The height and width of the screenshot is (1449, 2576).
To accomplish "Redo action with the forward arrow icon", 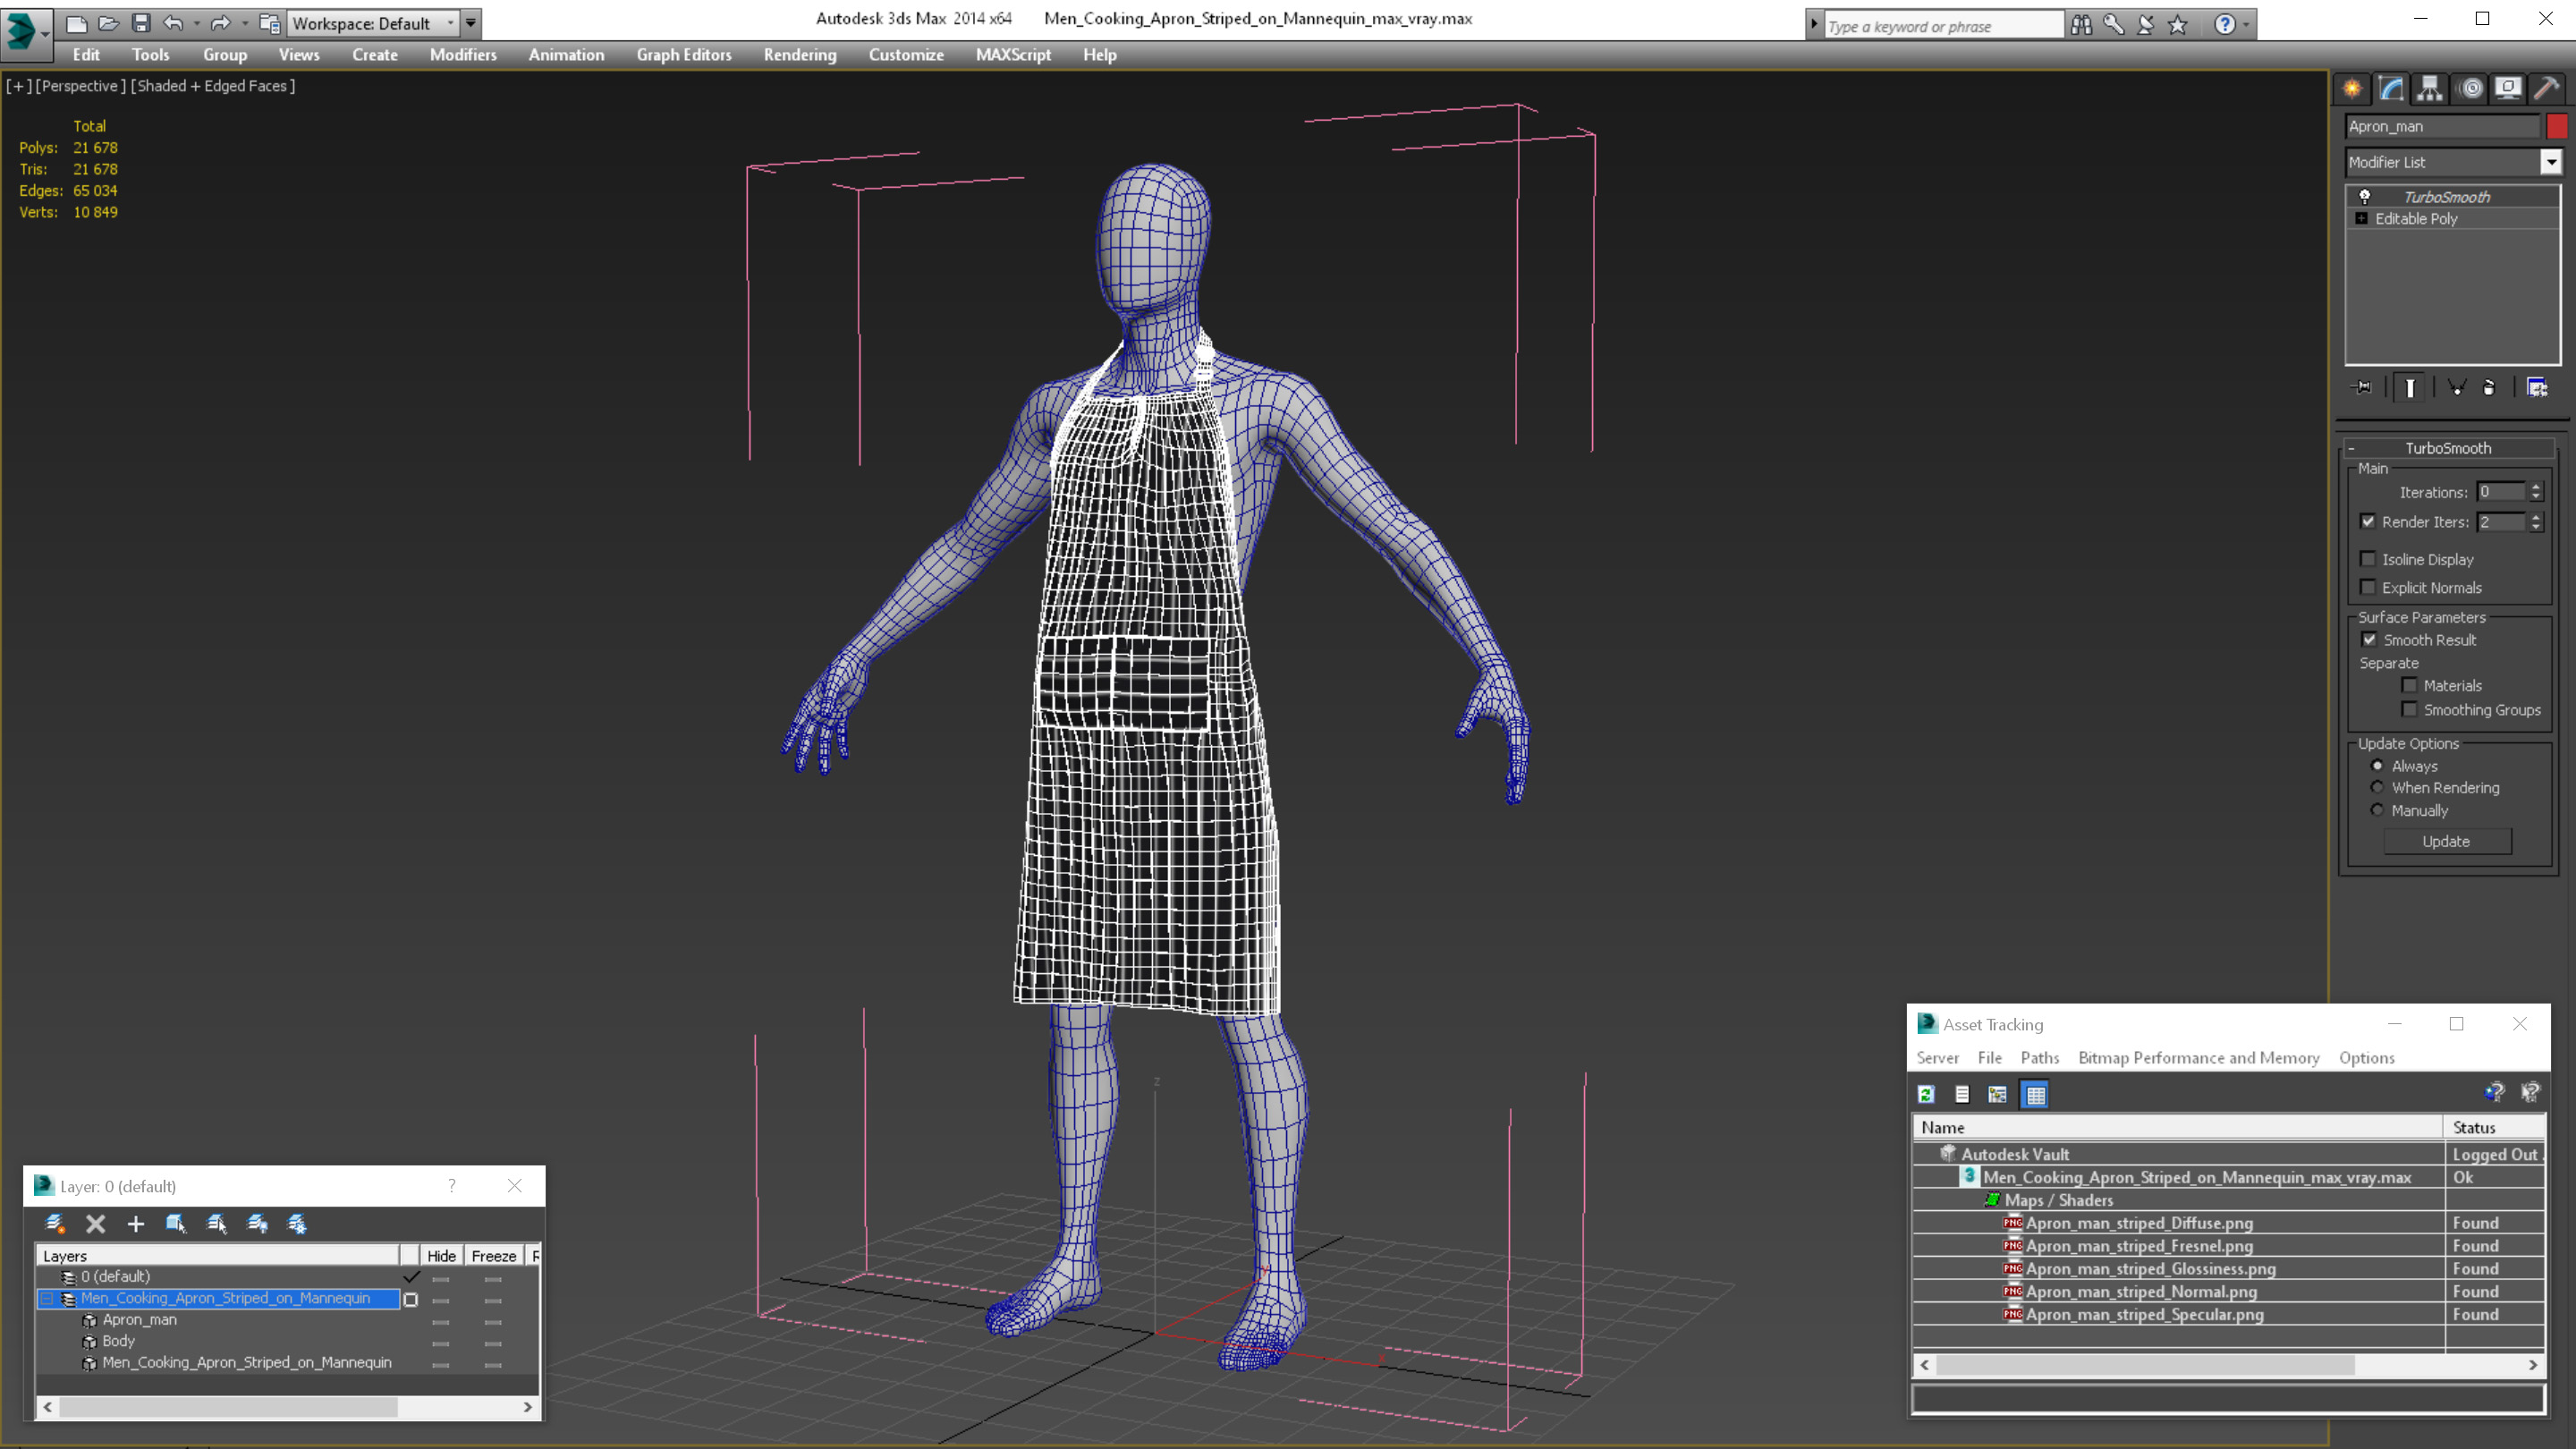I will click(x=220, y=22).
